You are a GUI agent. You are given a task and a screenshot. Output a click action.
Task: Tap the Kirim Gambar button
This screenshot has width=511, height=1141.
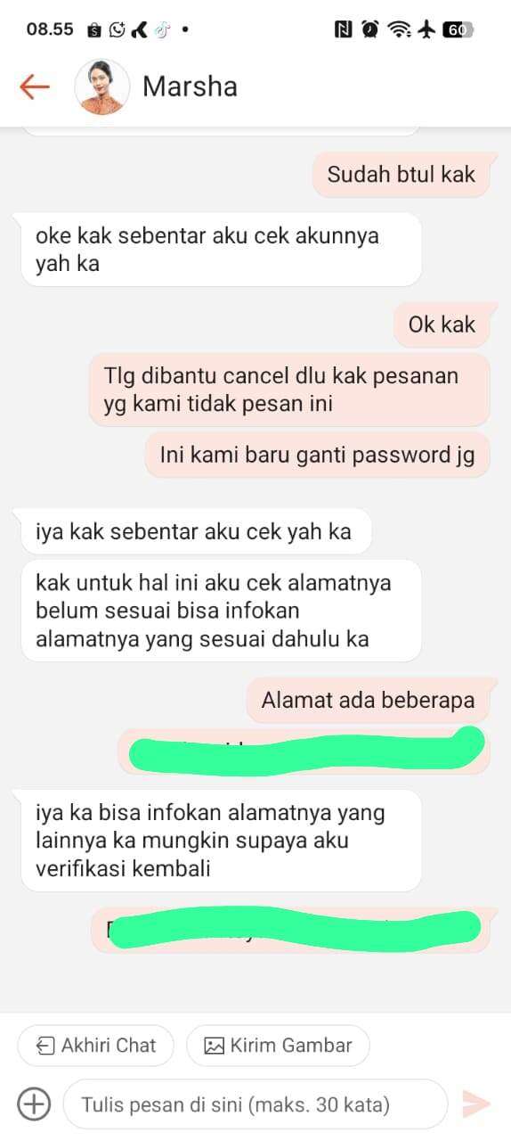coord(278,1046)
